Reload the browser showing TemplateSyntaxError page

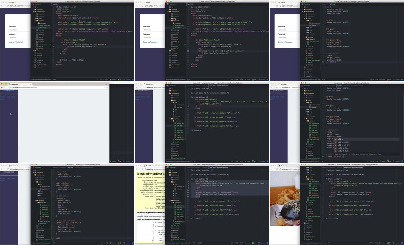[x=142, y=169]
